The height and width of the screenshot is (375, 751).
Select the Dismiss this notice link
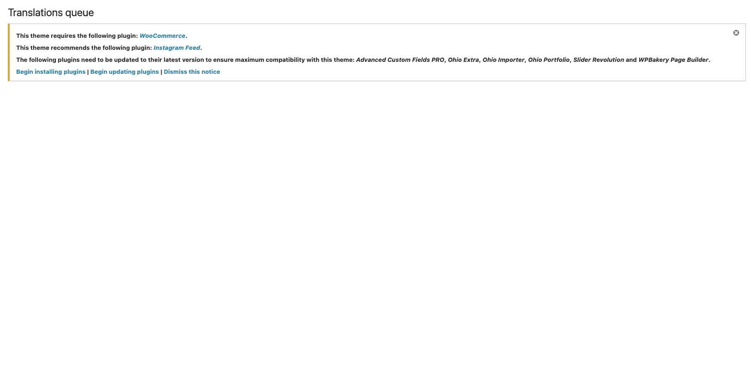192,72
